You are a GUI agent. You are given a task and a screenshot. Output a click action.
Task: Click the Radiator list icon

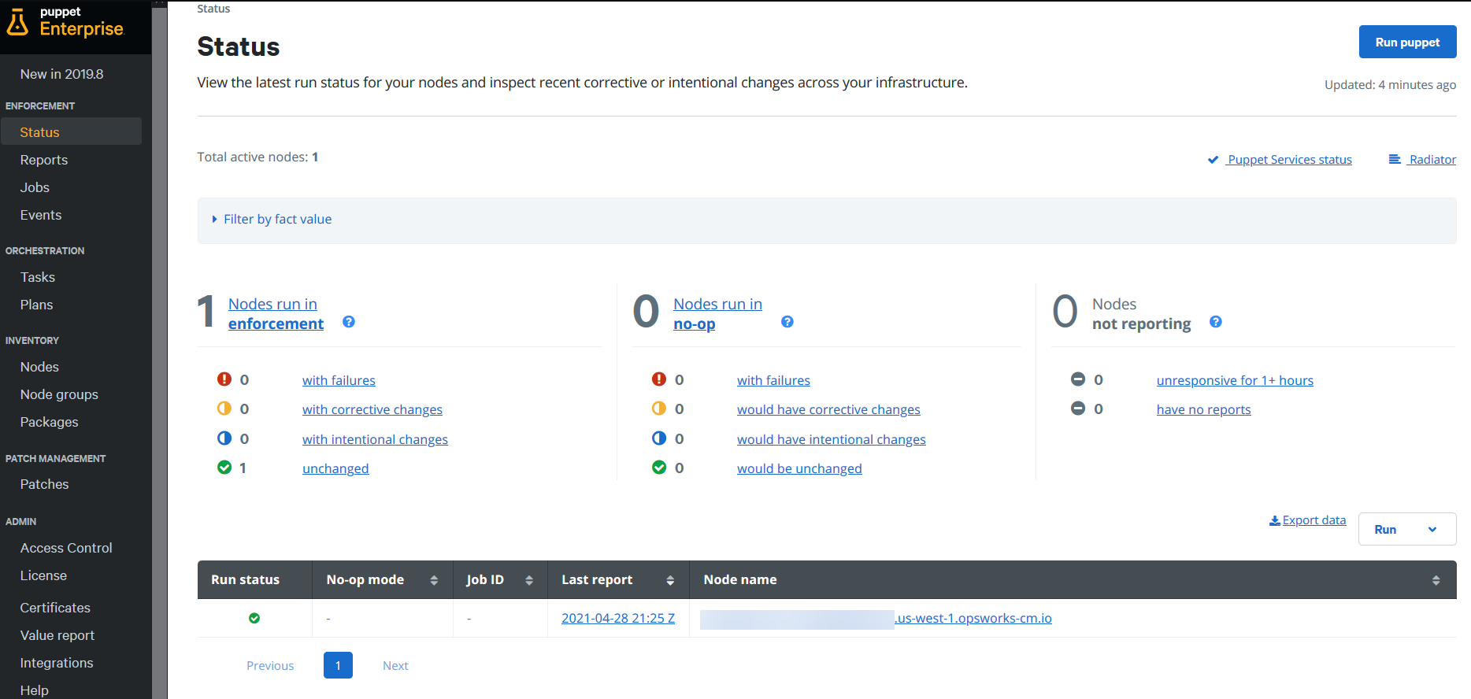[1395, 159]
